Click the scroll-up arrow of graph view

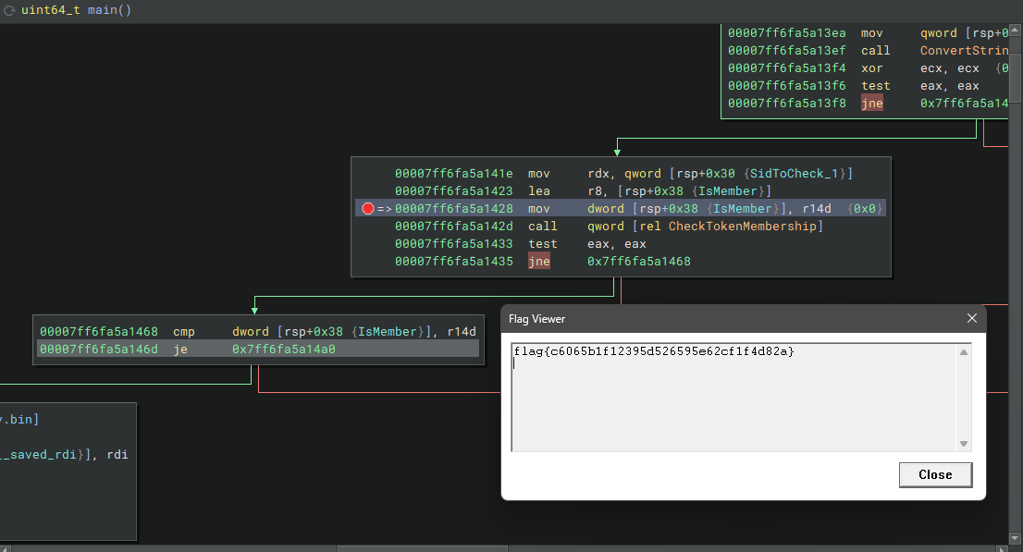[x=1015, y=31]
